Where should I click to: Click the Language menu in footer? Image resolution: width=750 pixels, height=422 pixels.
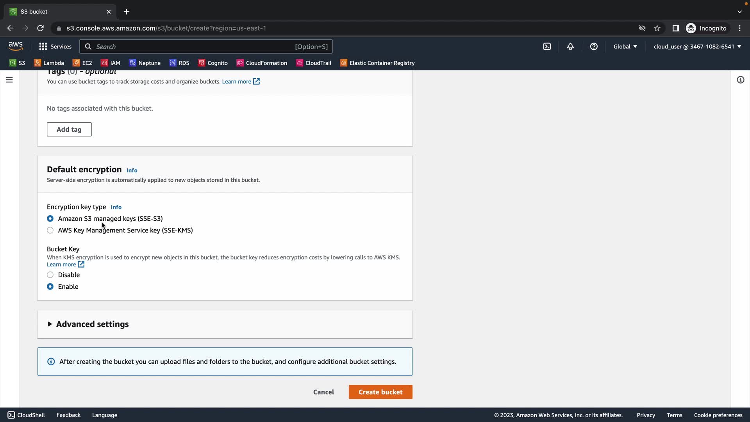pos(104,415)
